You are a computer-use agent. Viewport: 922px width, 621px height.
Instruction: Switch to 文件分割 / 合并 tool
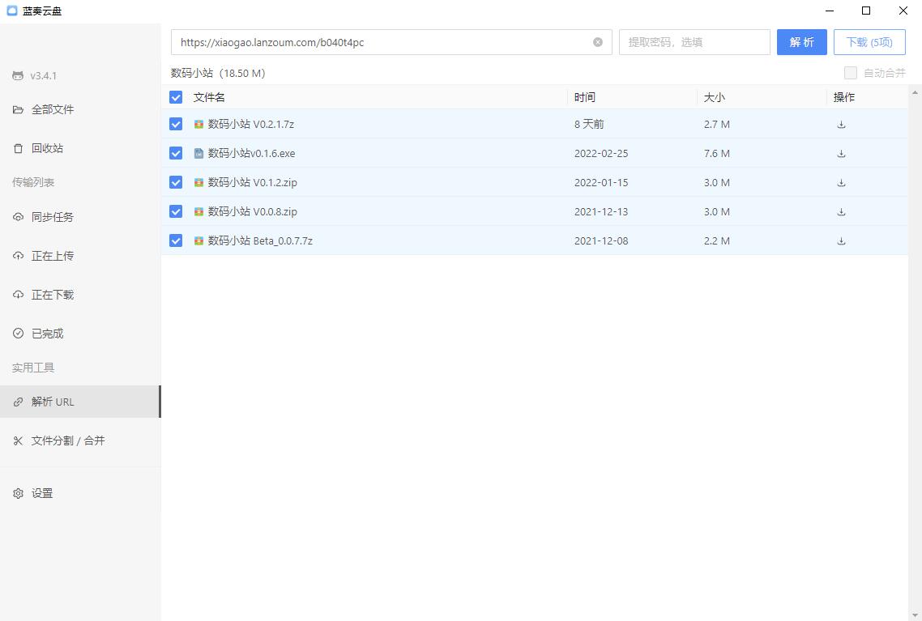[x=68, y=441]
